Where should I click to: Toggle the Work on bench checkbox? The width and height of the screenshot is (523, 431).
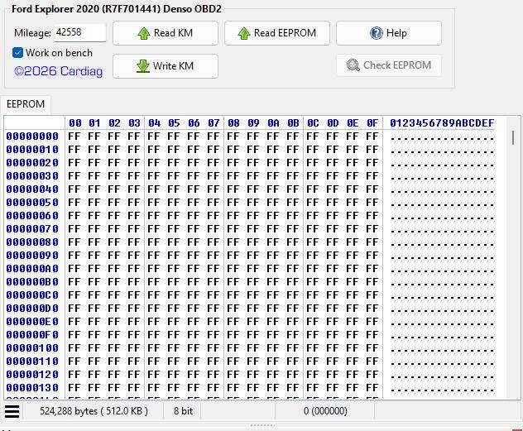(x=18, y=53)
